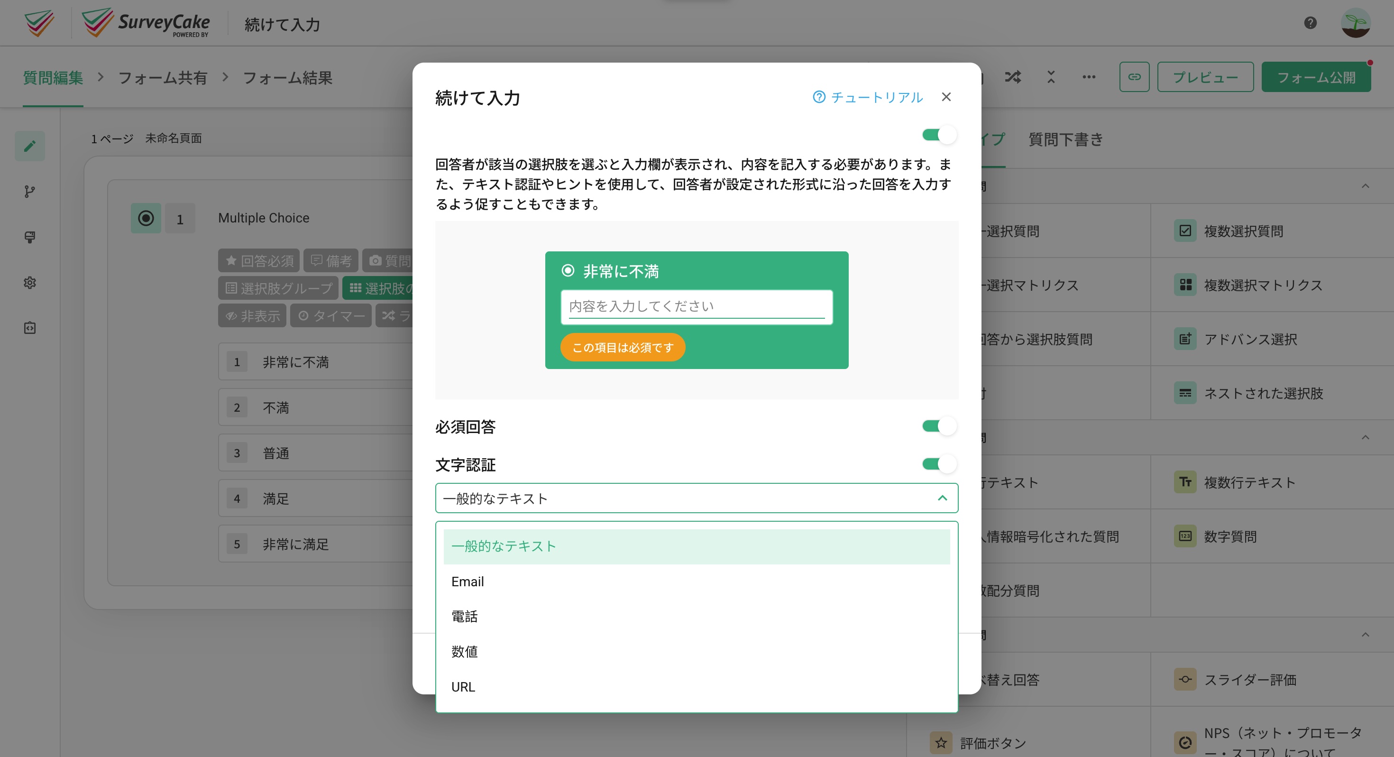Open gear settings icon in left sidebar
This screenshot has height=757, width=1394.
tap(30, 282)
